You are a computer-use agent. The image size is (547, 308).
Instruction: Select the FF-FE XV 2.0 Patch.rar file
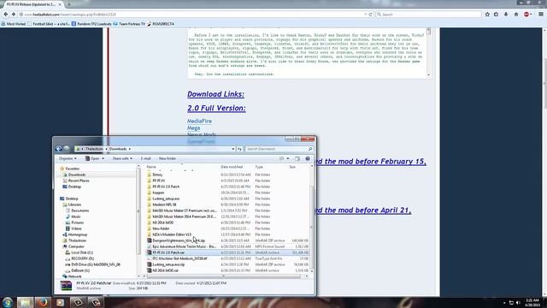click(x=227, y=252)
